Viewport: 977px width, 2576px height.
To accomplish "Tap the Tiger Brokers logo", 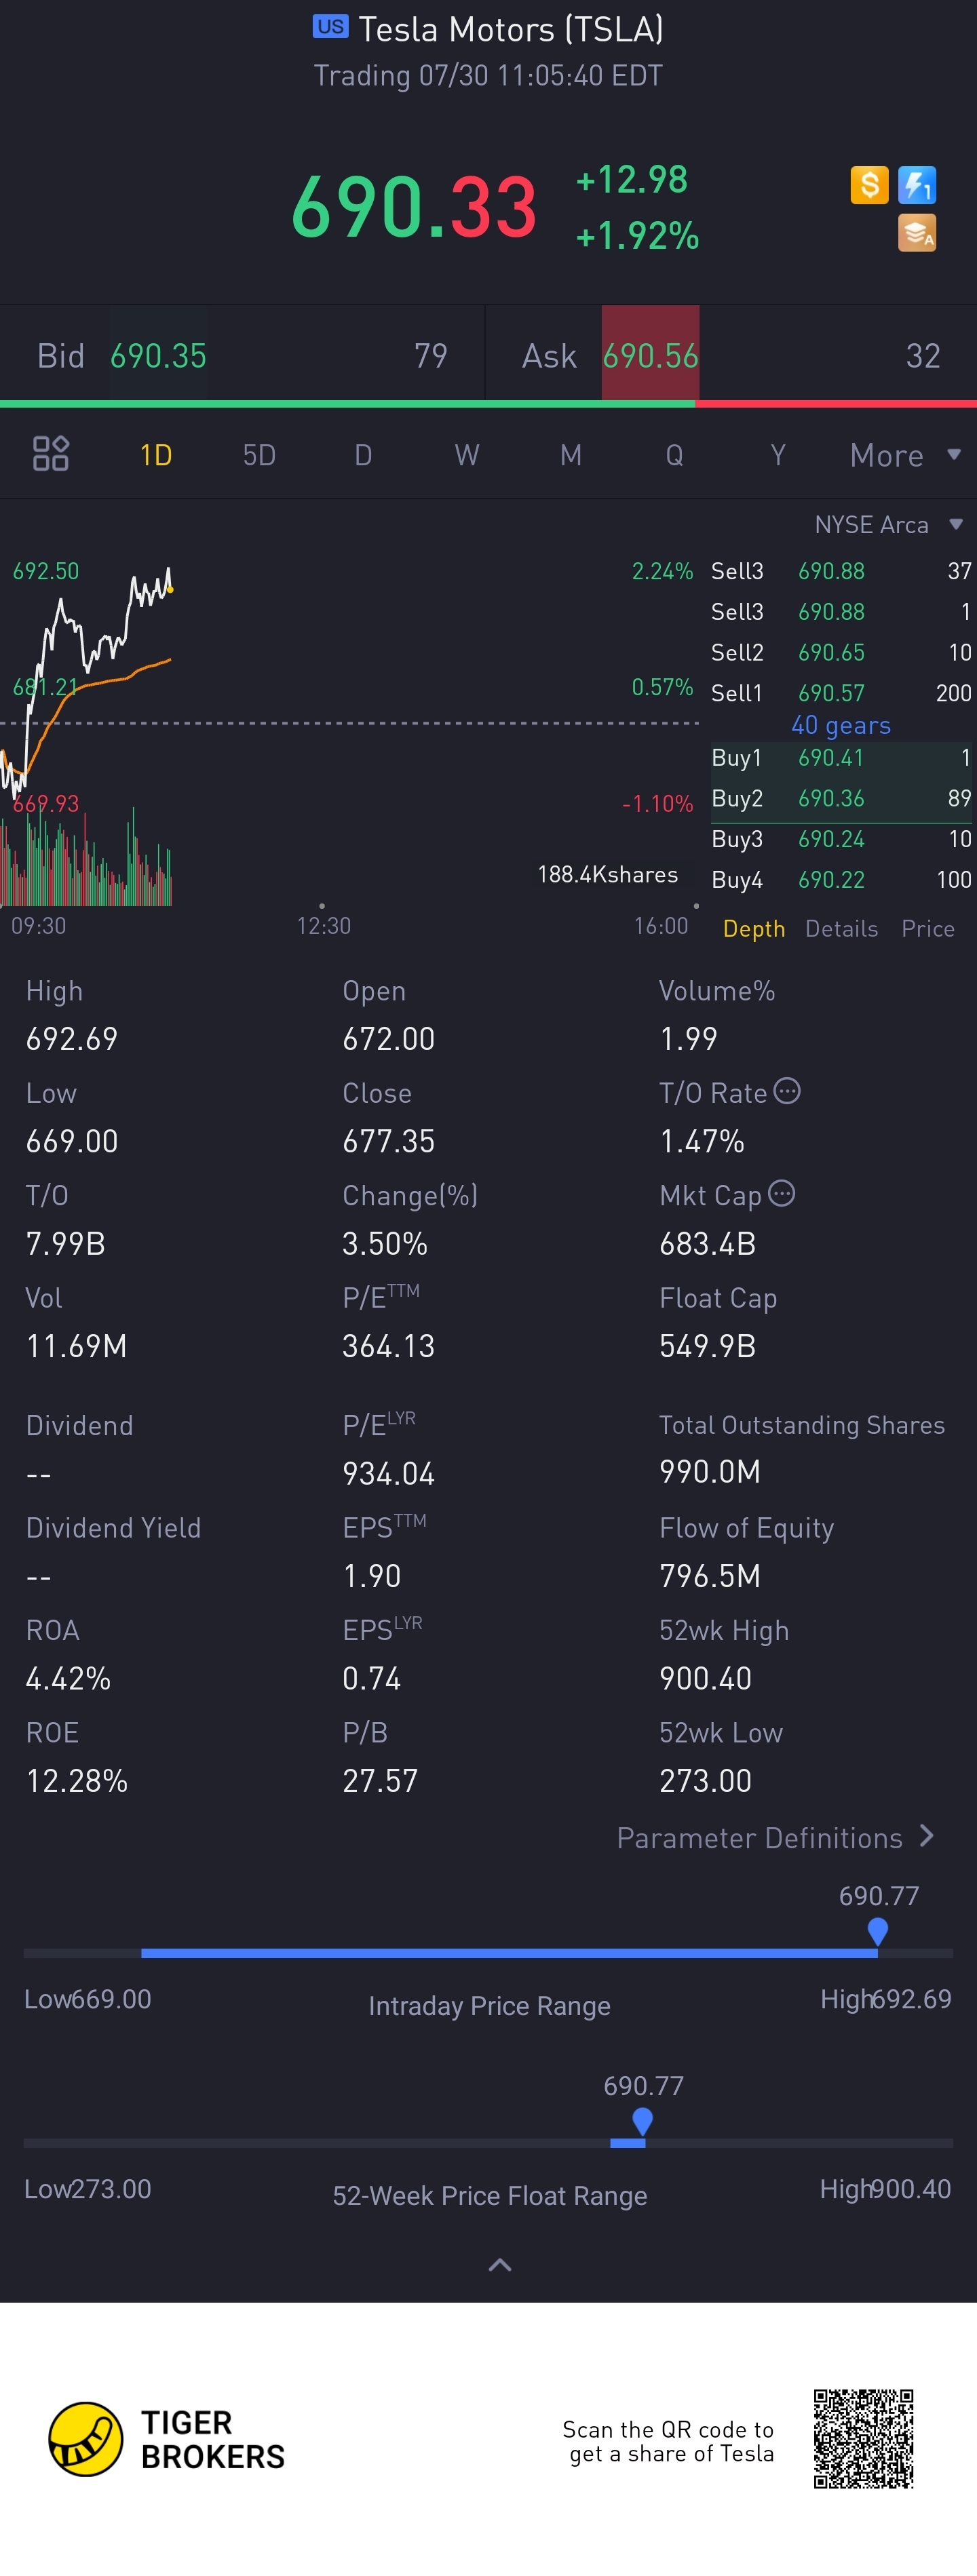I will click(167, 2439).
